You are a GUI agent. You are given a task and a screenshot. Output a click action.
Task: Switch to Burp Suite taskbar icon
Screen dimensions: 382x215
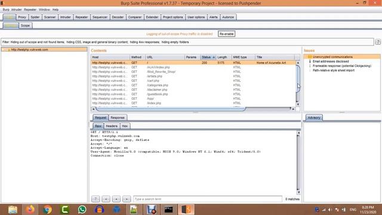[186, 210]
